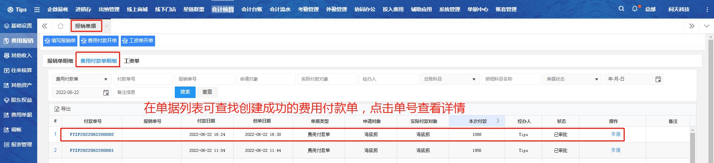The width and height of the screenshot is (714, 163).
Task: Click 填写报销单 button
Action: (x=60, y=41)
